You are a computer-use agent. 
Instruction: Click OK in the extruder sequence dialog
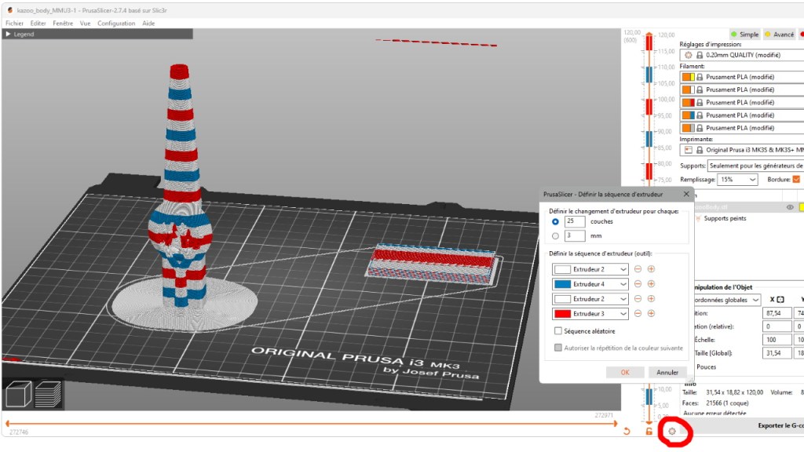pos(625,372)
